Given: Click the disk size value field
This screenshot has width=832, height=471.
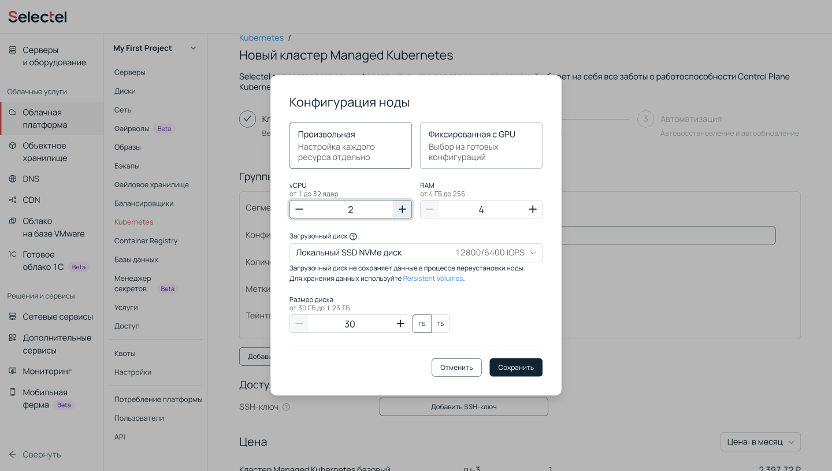Looking at the screenshot, I should 350,324.
